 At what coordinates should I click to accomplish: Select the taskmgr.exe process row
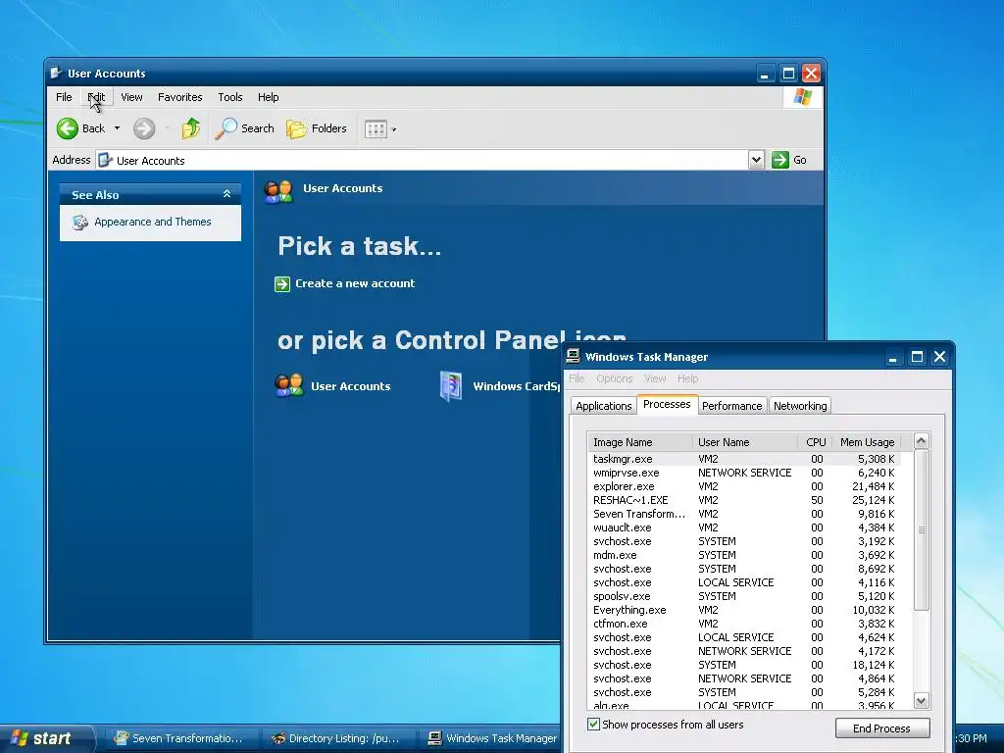(744, 459)
